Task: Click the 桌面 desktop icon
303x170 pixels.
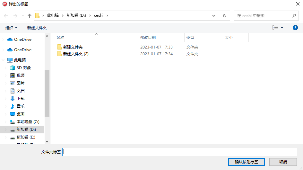Action: (13, 114)
